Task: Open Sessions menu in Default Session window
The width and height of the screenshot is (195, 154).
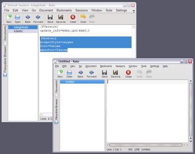Action: click(82, 10)
